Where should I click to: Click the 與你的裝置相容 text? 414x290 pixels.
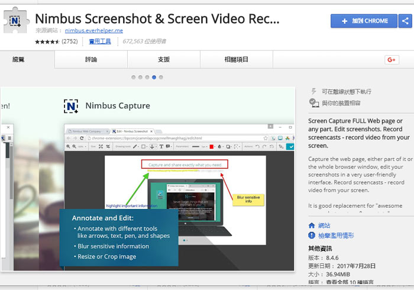click(x=341, y=103)
